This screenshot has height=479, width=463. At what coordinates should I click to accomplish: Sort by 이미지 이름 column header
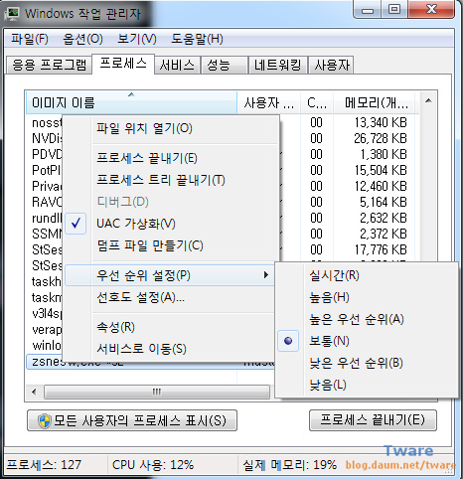tap(131, 102)
